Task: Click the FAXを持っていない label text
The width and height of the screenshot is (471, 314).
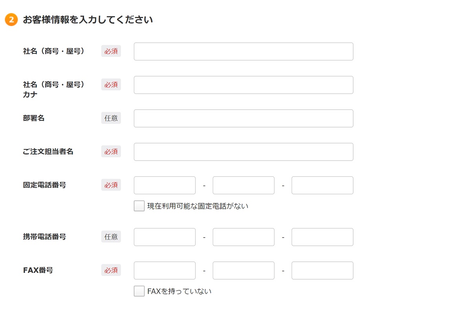Action: click(179, 291)
